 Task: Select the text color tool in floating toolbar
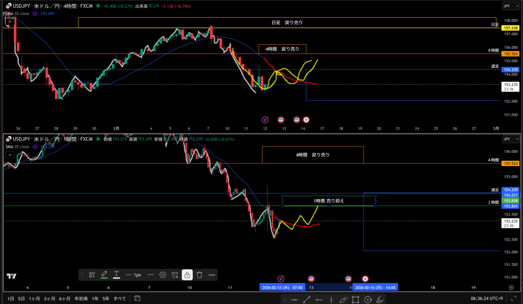pyautogui.click(x=116, y=274)
